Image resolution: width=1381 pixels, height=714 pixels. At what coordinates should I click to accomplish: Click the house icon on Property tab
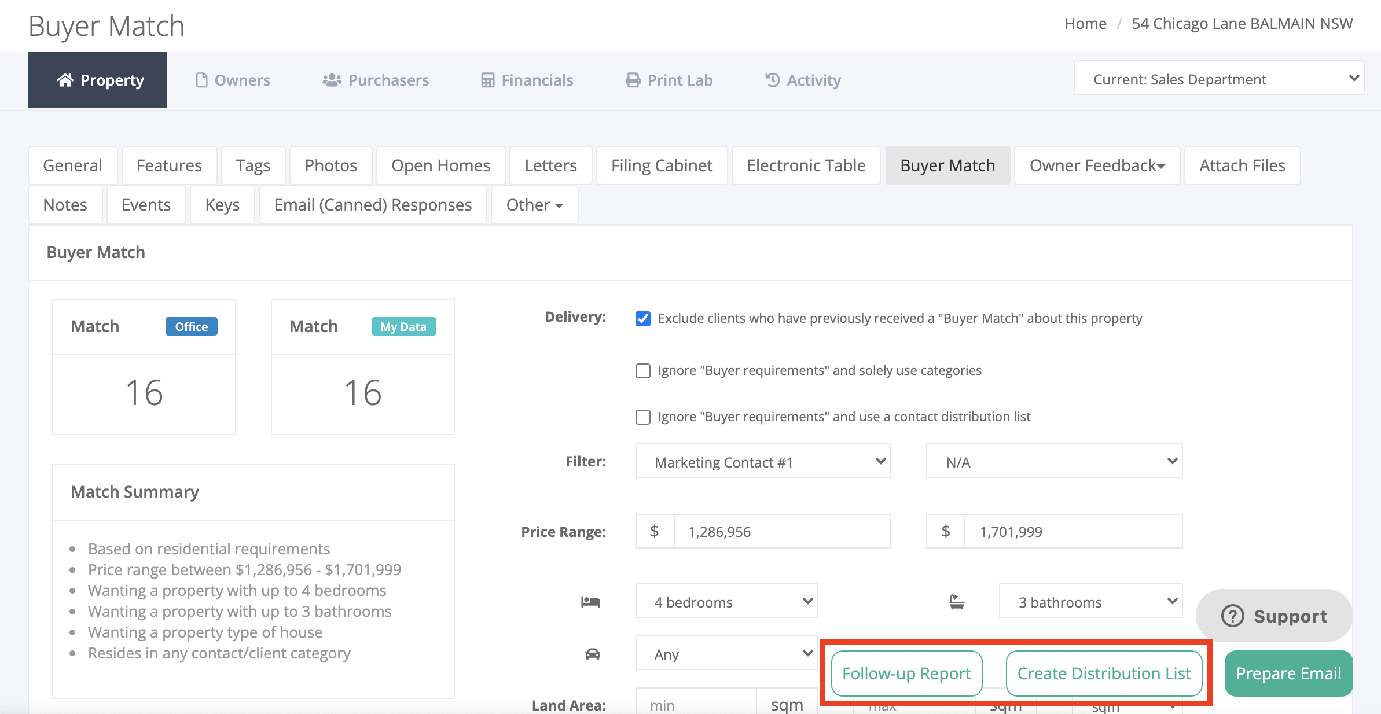(x=65, y=80)
